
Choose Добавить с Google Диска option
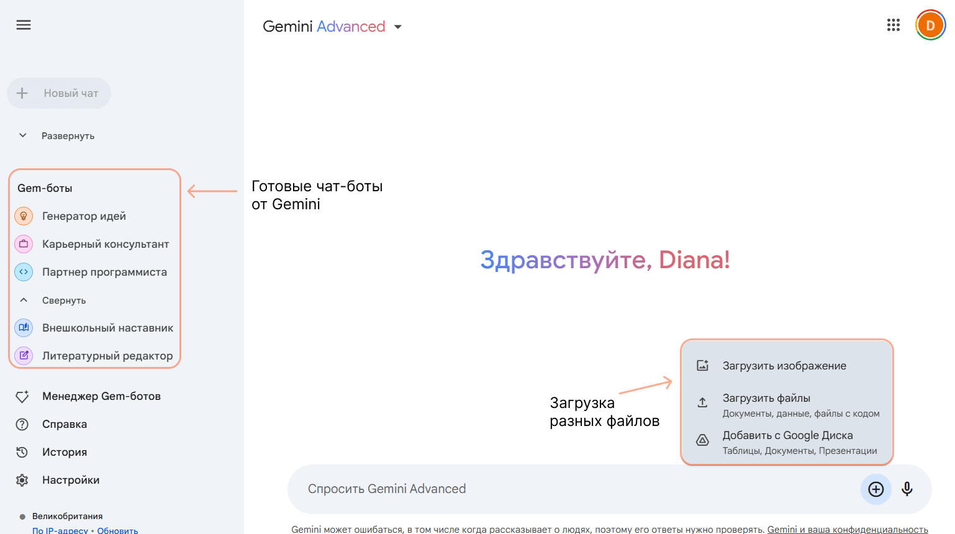(x=787, y=436)
